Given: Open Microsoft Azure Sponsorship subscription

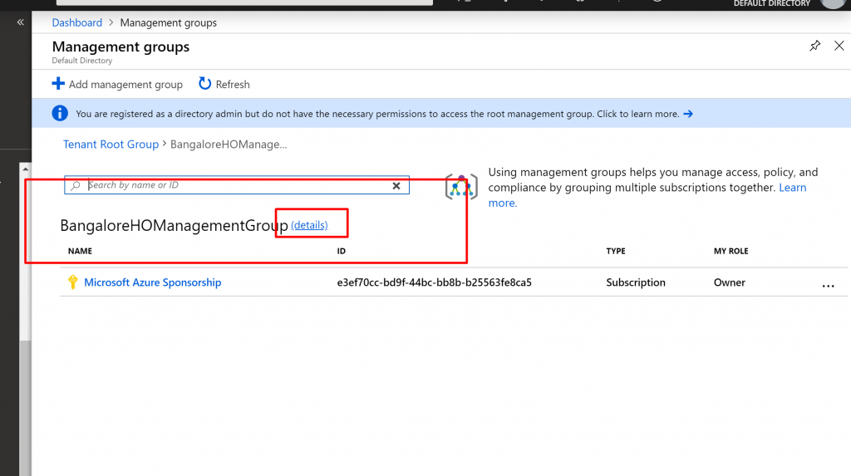Looking at the screenshot, I should (152, 282).
